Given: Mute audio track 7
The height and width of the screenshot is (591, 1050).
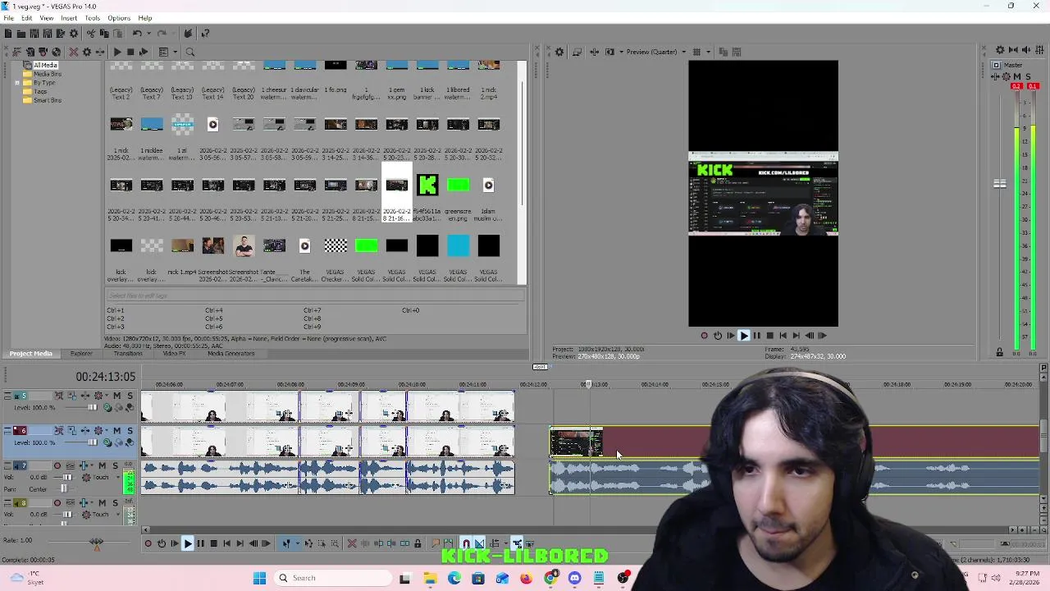Looking at the screenshot, I should [x=103, y=465].
